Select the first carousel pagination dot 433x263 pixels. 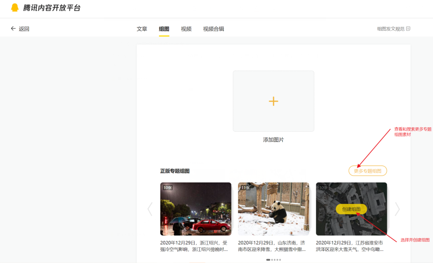pyautogui.click(x=268, y=260)
